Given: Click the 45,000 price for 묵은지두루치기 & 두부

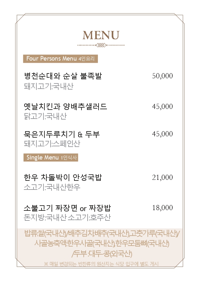Looking at the screenshot, I should pos(162,134).
